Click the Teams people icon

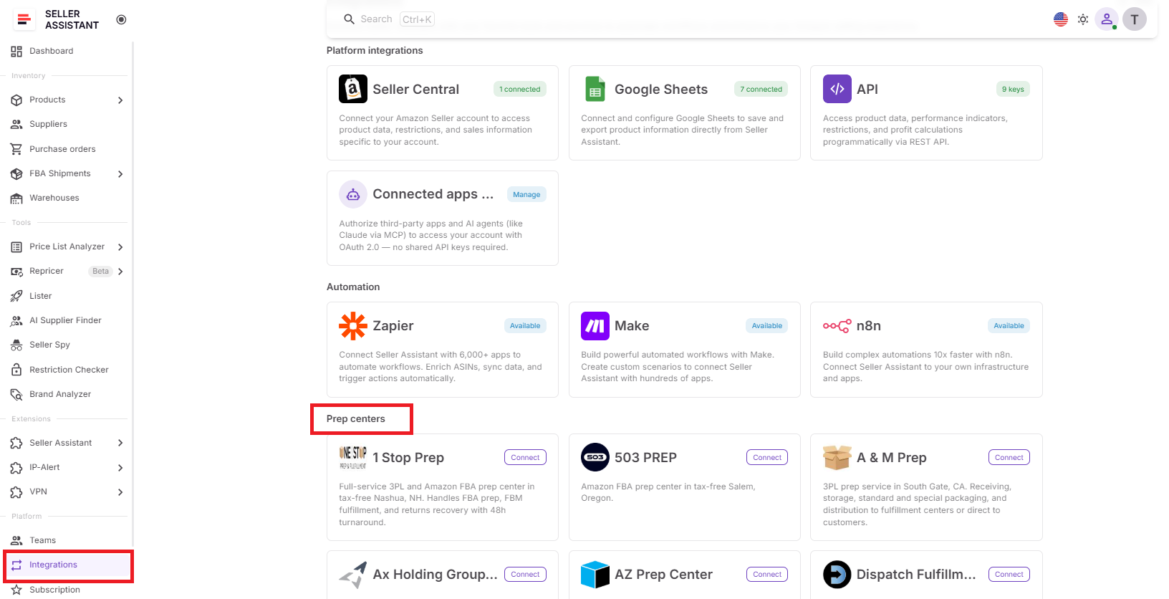[x=16, y=541]
